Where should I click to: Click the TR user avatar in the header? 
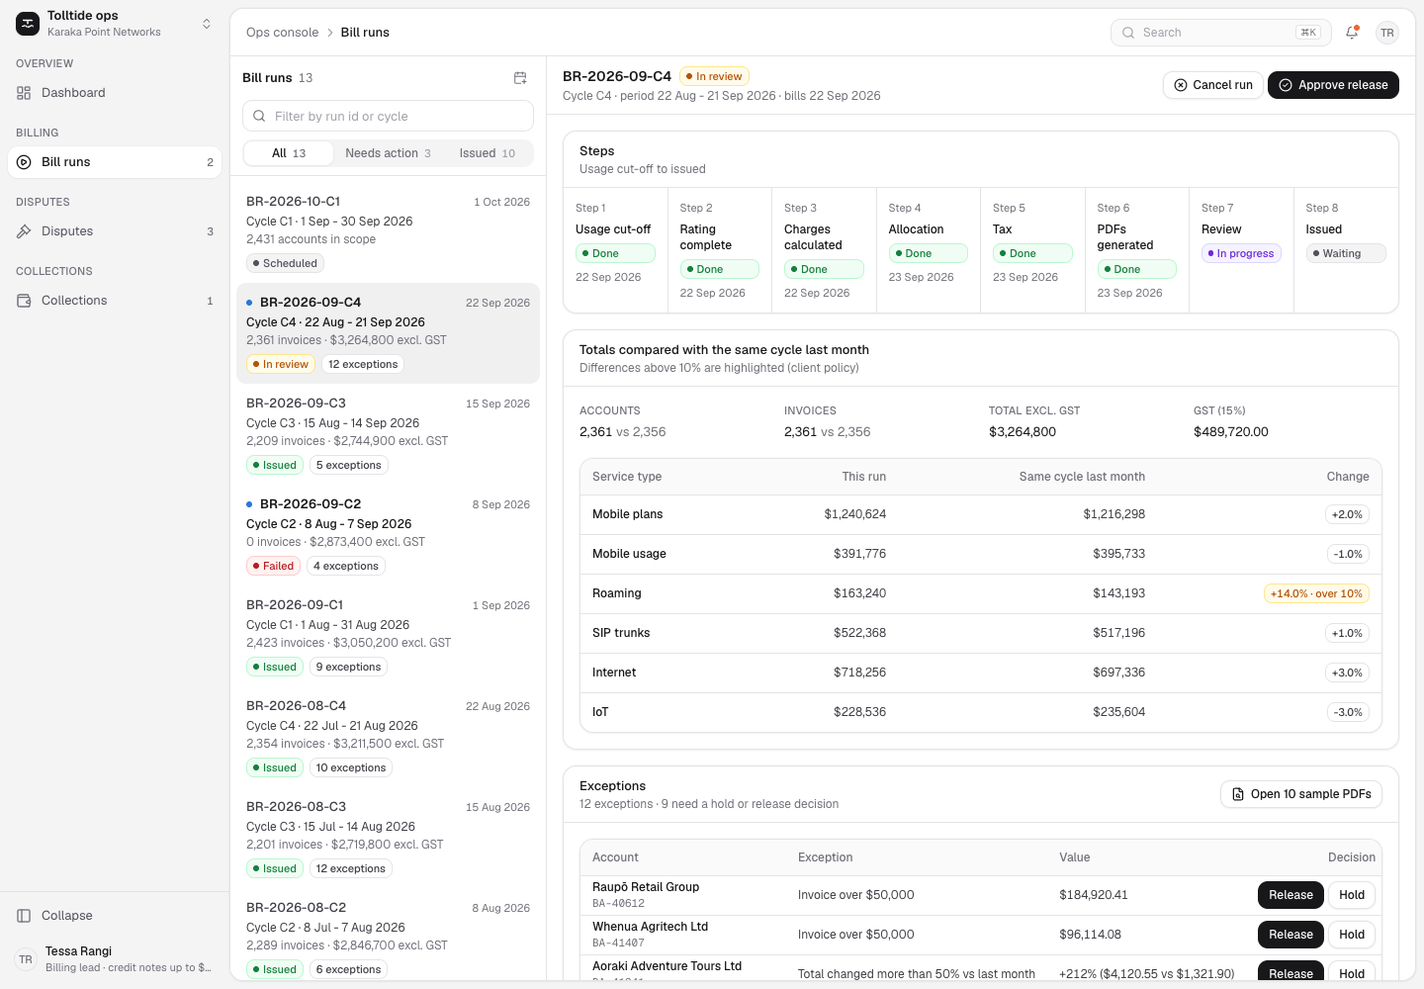click(x=1387, y=33)
